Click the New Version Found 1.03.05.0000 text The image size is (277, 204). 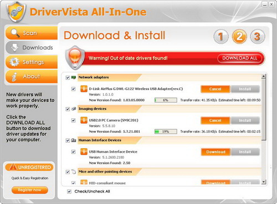(x=117, y=100)
